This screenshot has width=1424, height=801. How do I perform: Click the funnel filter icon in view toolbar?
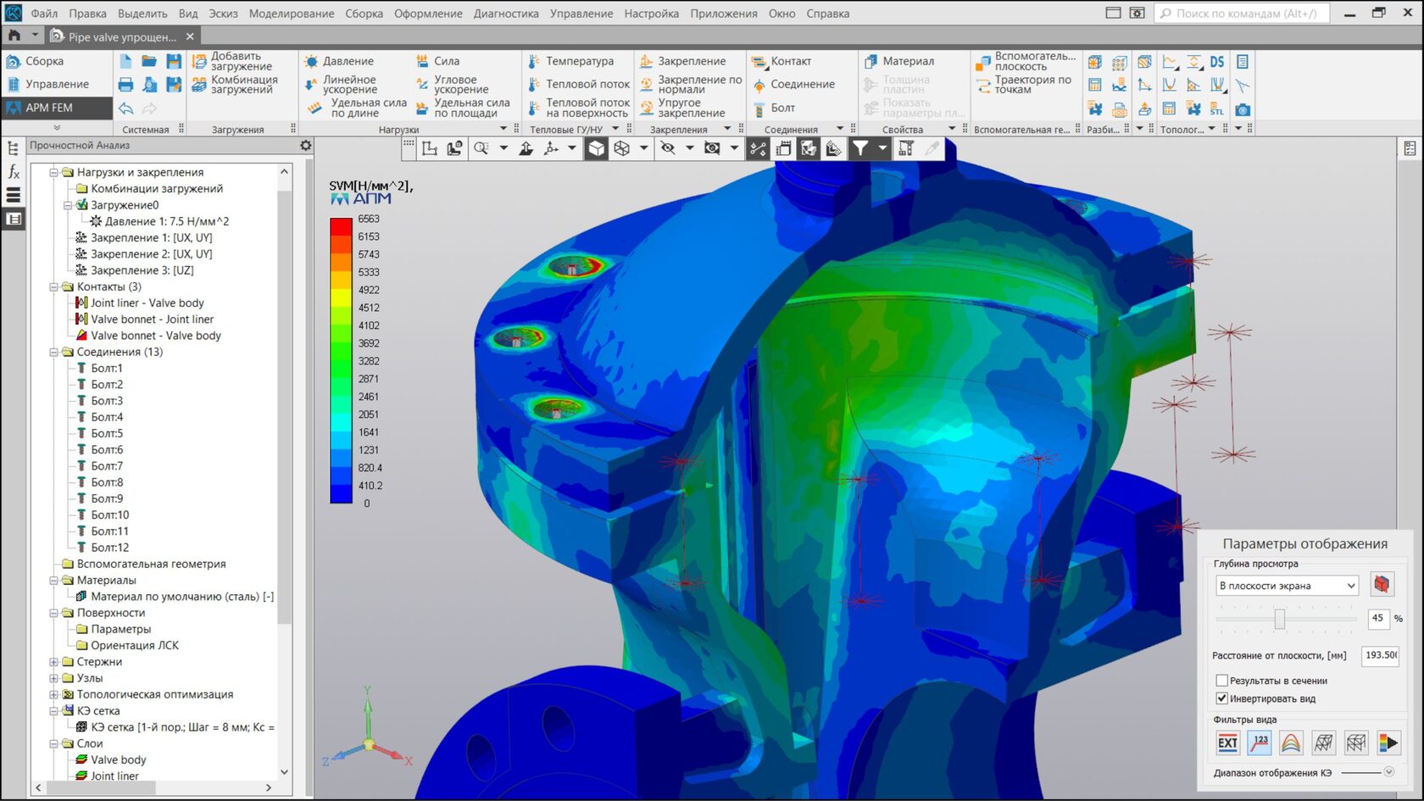click(x=860, y=148)
